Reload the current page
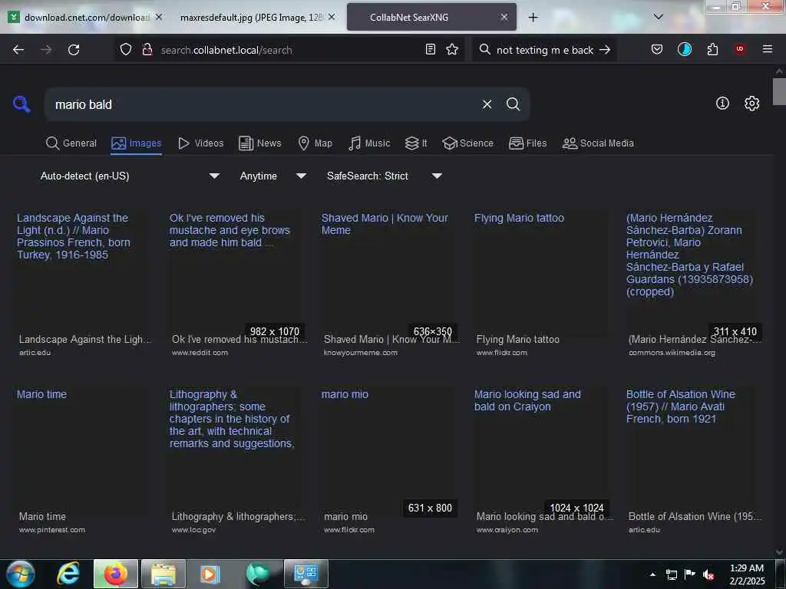The image size is (786, 589). [x=74, y=50]
